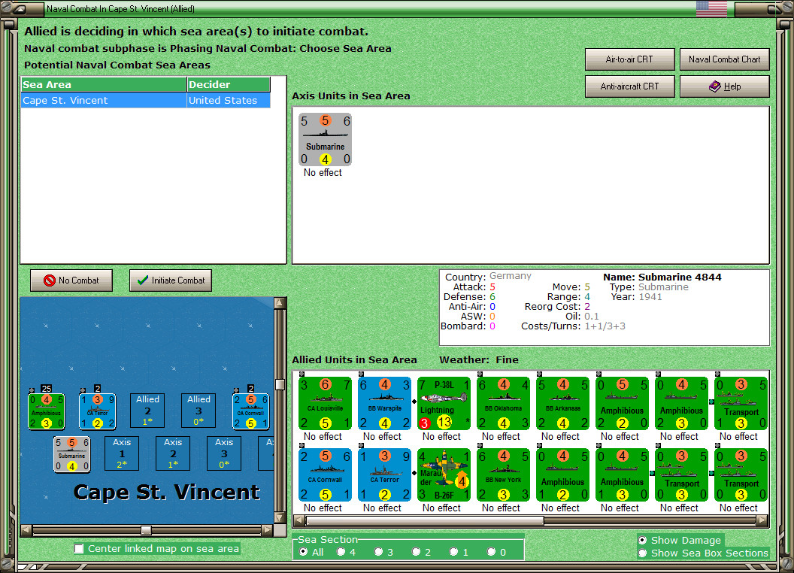
Task: Select the bottom-row rightmost Transport counter
Action: 741,474
